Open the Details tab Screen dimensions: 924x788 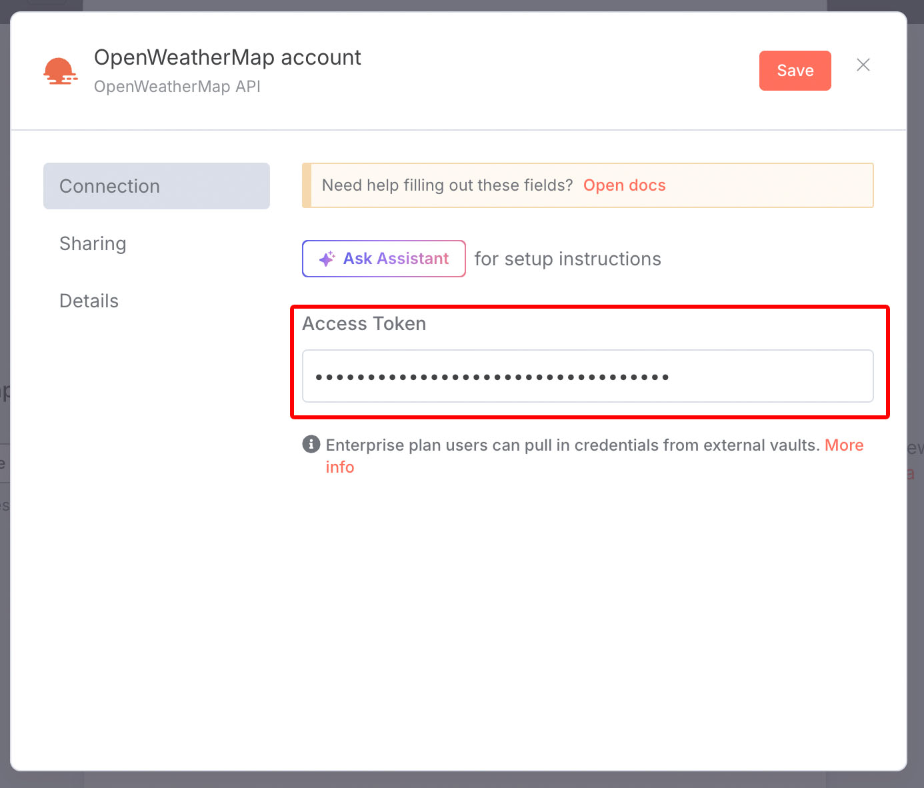(x=89, y=301)
